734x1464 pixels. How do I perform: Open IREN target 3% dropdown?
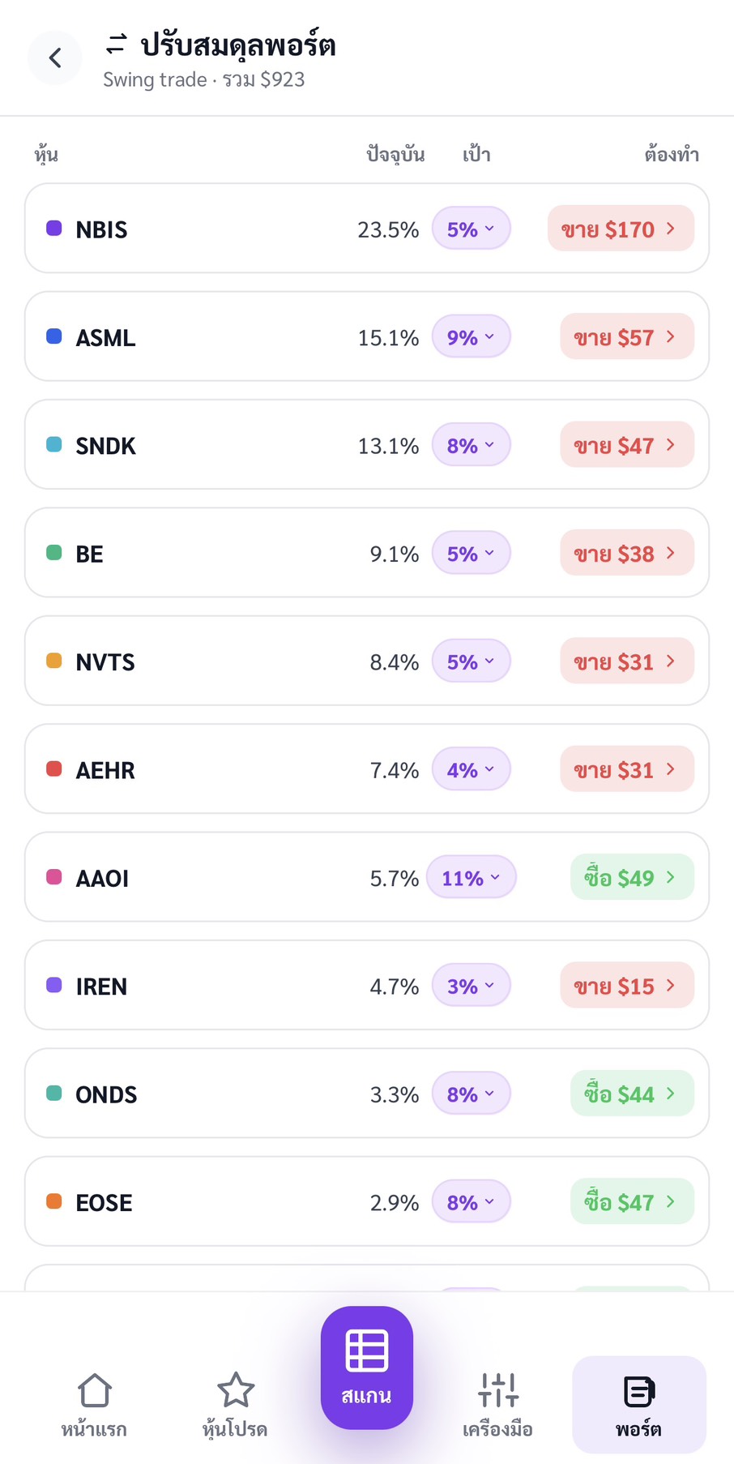471,986
